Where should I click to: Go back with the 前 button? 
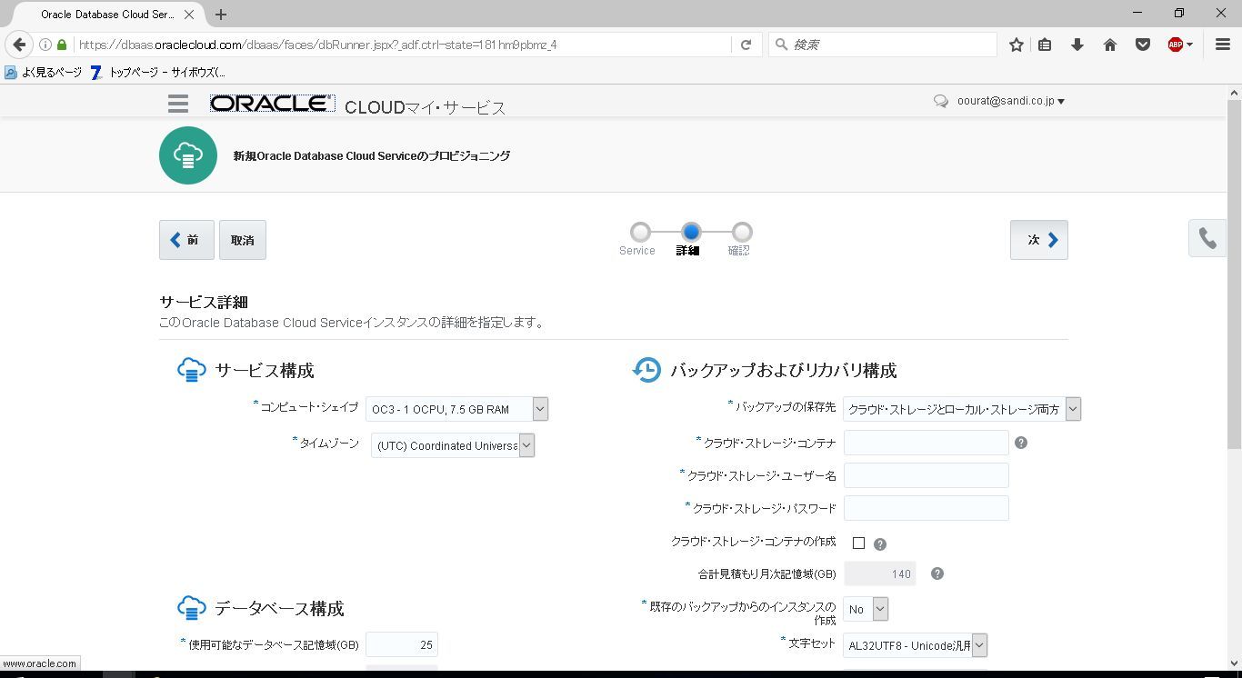186,240
